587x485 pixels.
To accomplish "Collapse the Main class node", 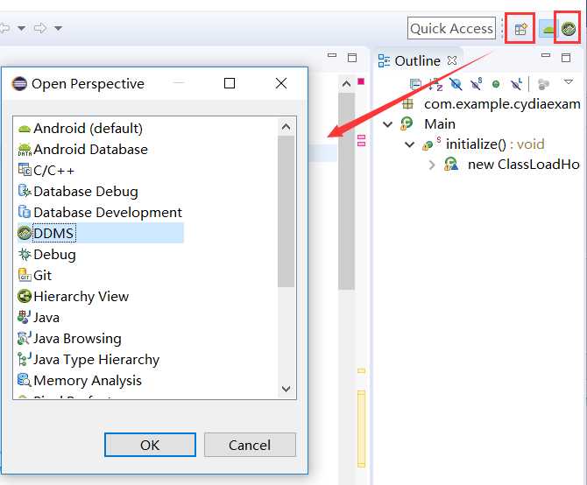I will pos(388,124).
